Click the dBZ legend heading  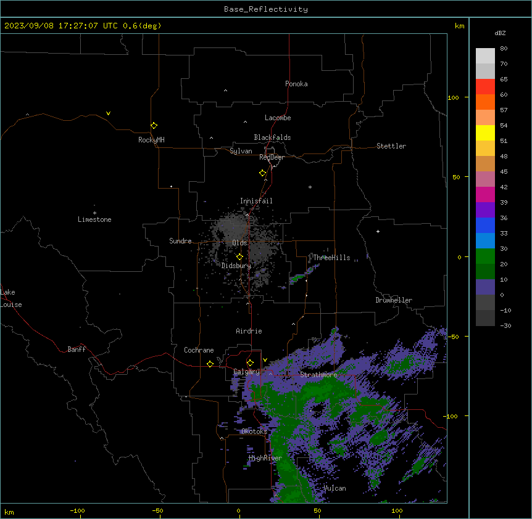pos(500,33)
